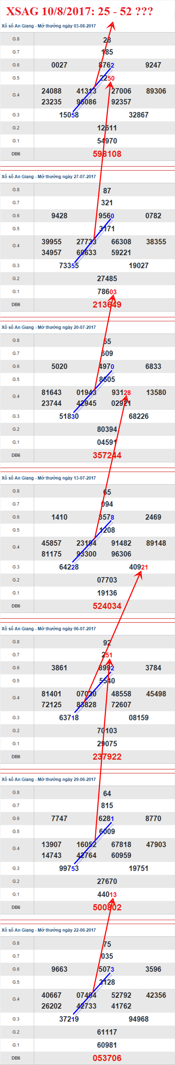The image size is (175, 1065).
Task: Click the G.3 number 73355
Action: 69,266
